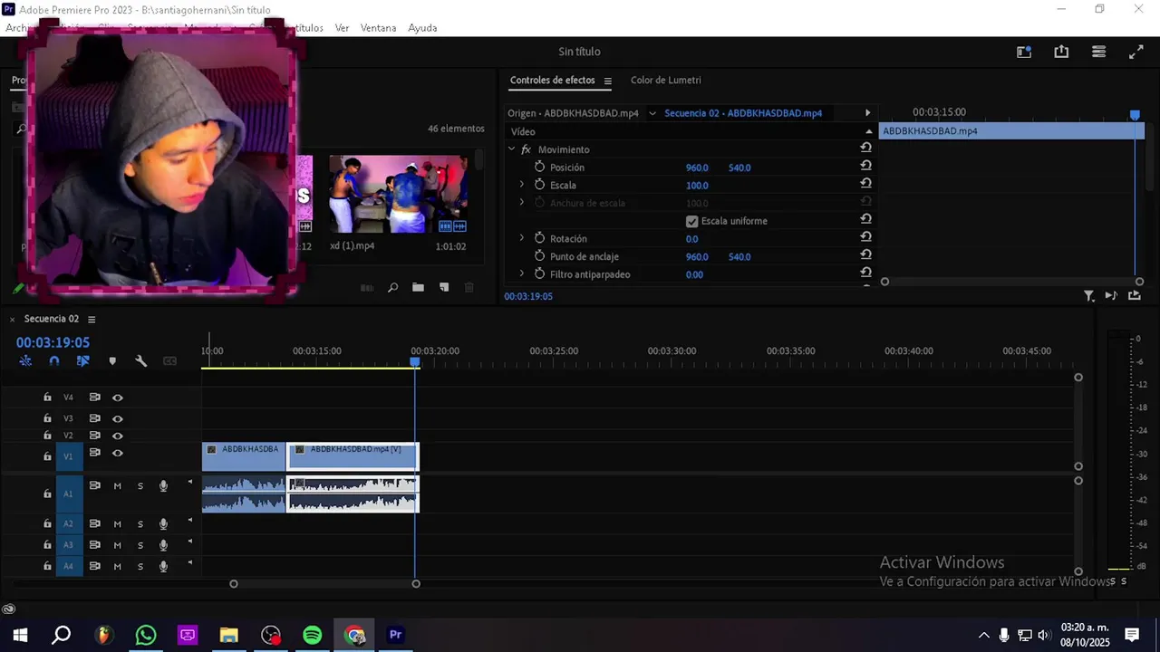Reset the Rotación parameter
This screenshot has width=1160, height=652.
[865, 238]
